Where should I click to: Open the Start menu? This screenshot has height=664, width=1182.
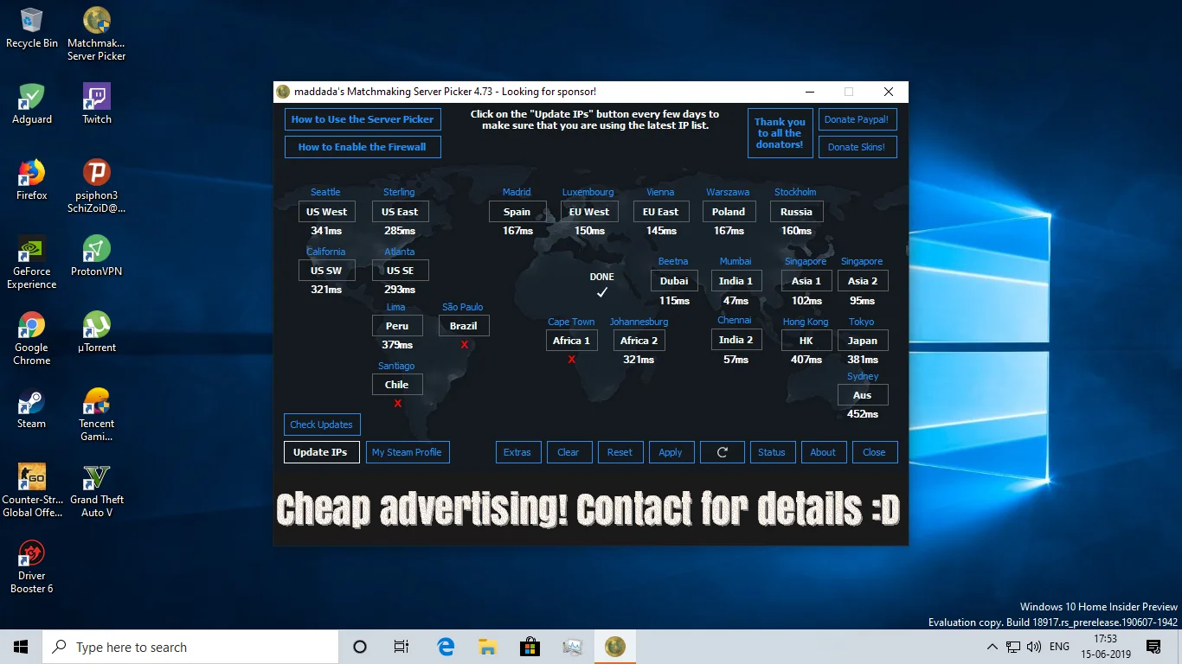point(19,646)
